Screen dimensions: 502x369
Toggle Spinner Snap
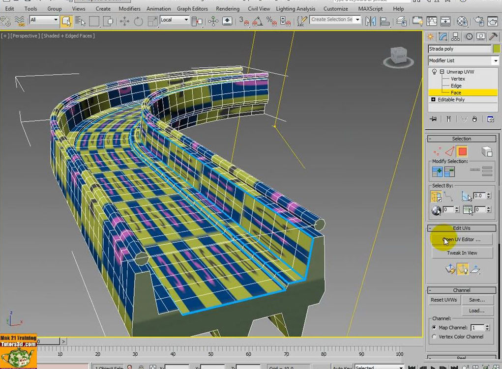tap(285, 22)
